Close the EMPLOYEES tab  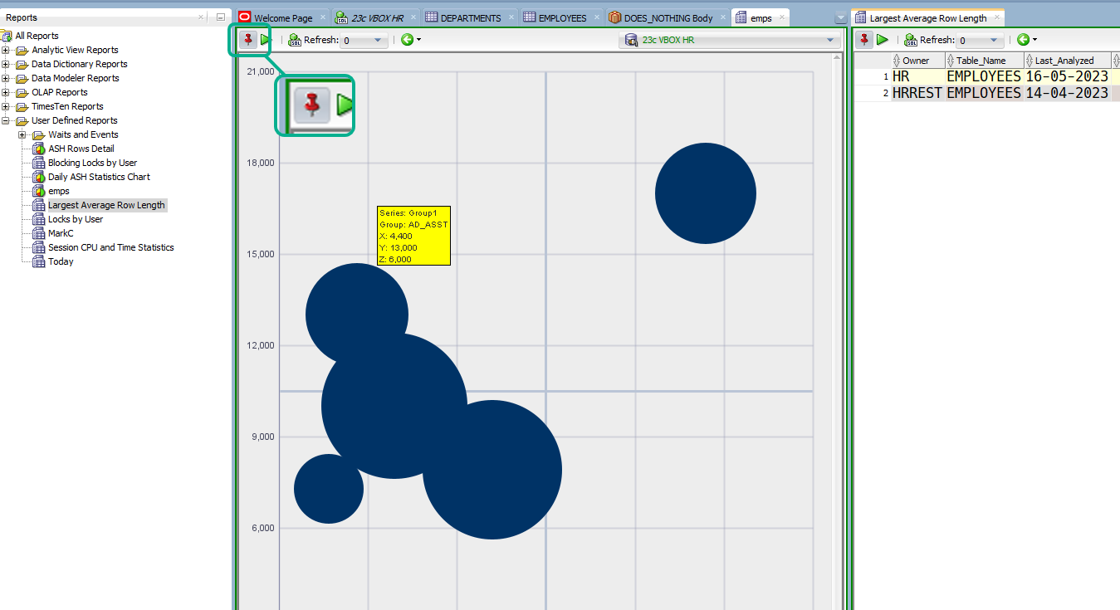pyautogui.click(x=597, y=17)
